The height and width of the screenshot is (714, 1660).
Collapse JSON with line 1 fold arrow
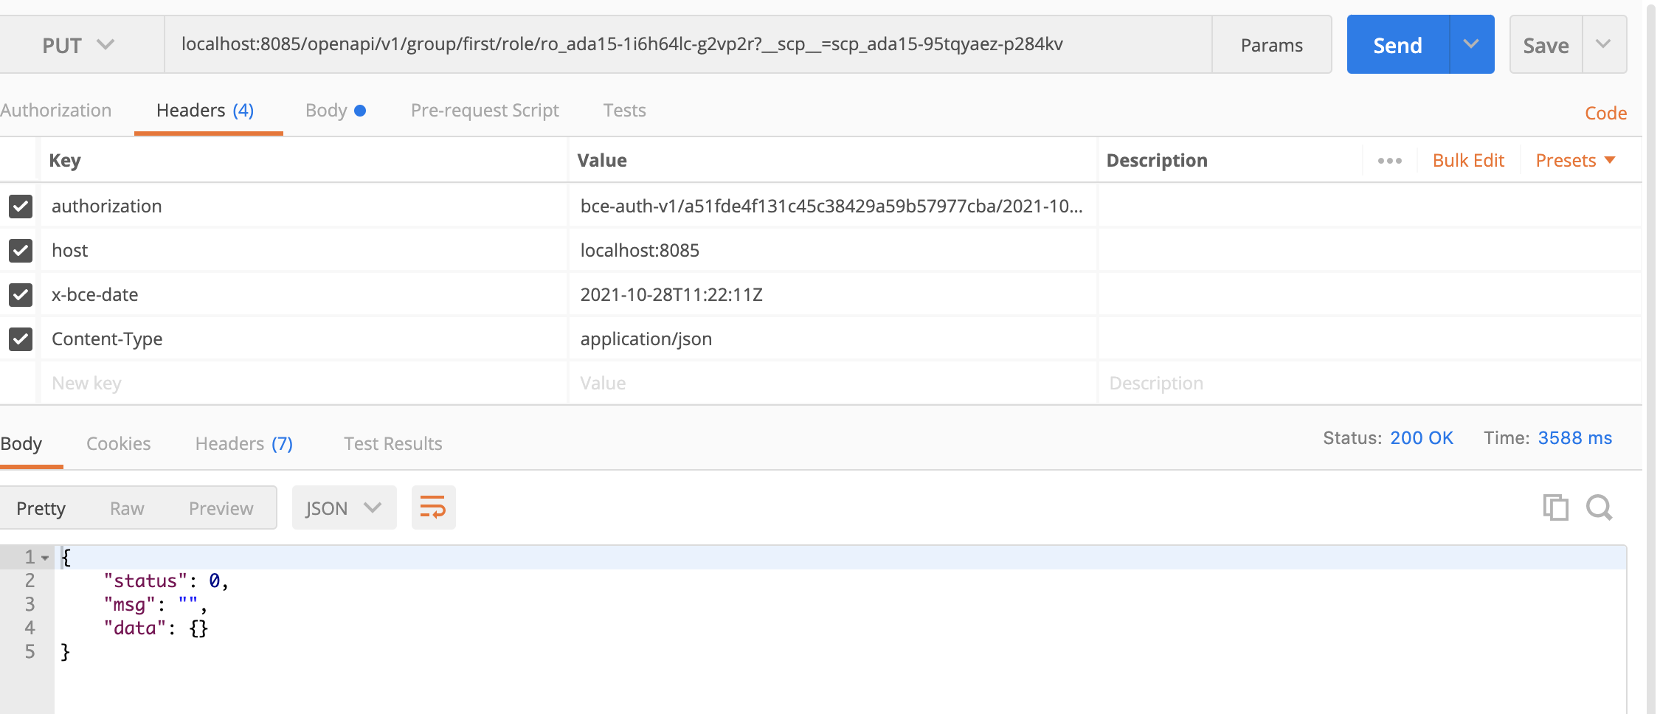(46, 558)
